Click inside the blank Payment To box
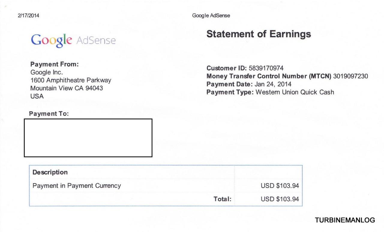This screenshot has width=384, height=232. (88, 138)
